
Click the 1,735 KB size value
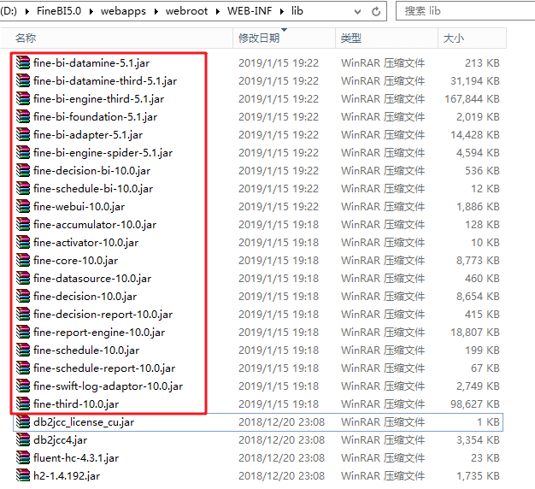tap(478, 476)
